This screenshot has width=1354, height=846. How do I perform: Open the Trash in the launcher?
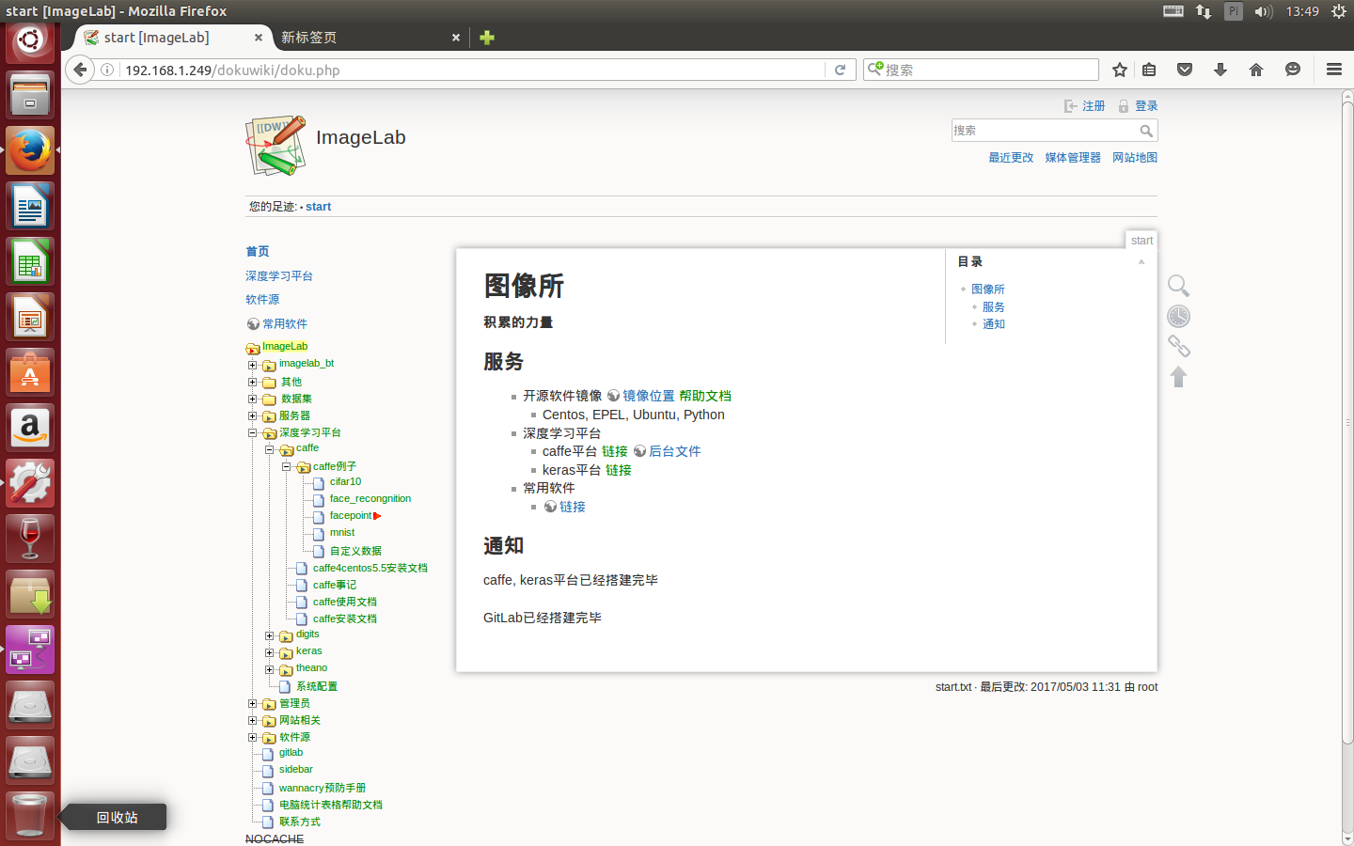pyautogui.click(x=30, y=816)
